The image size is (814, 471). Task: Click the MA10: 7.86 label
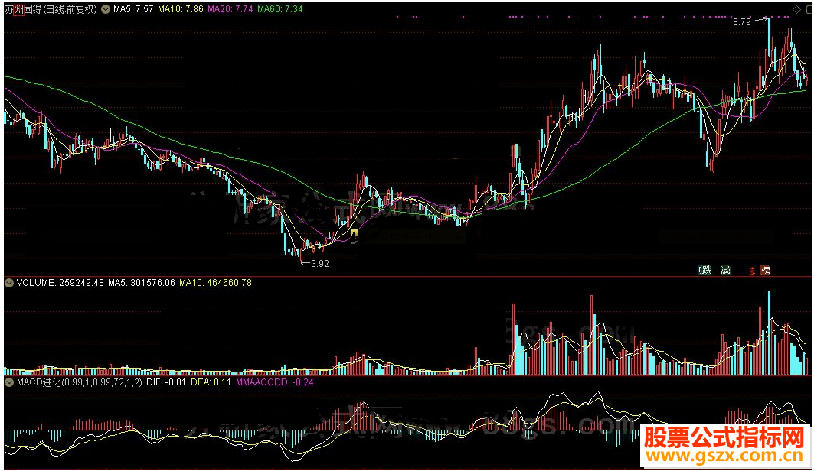coord(180,9)
